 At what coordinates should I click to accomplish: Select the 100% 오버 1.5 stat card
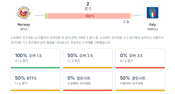click(x=35, y=59)
